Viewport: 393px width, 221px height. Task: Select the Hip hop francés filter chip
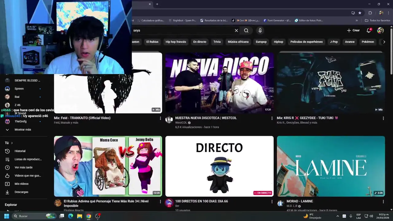pos(176,42)
